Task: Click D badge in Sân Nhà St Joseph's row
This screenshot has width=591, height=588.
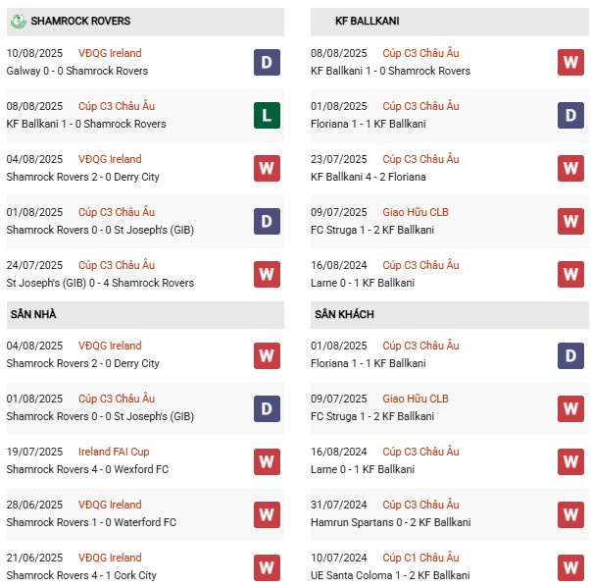Action: click(267, 408)
